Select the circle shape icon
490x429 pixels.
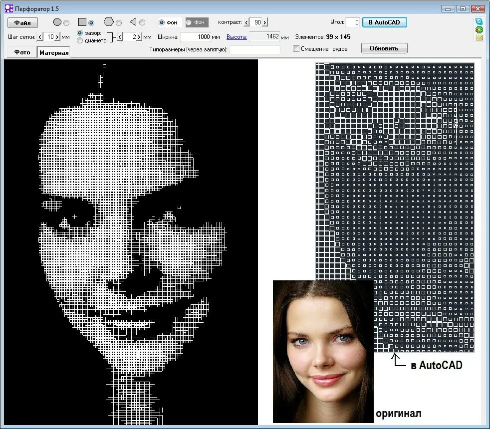pos(57,22)
